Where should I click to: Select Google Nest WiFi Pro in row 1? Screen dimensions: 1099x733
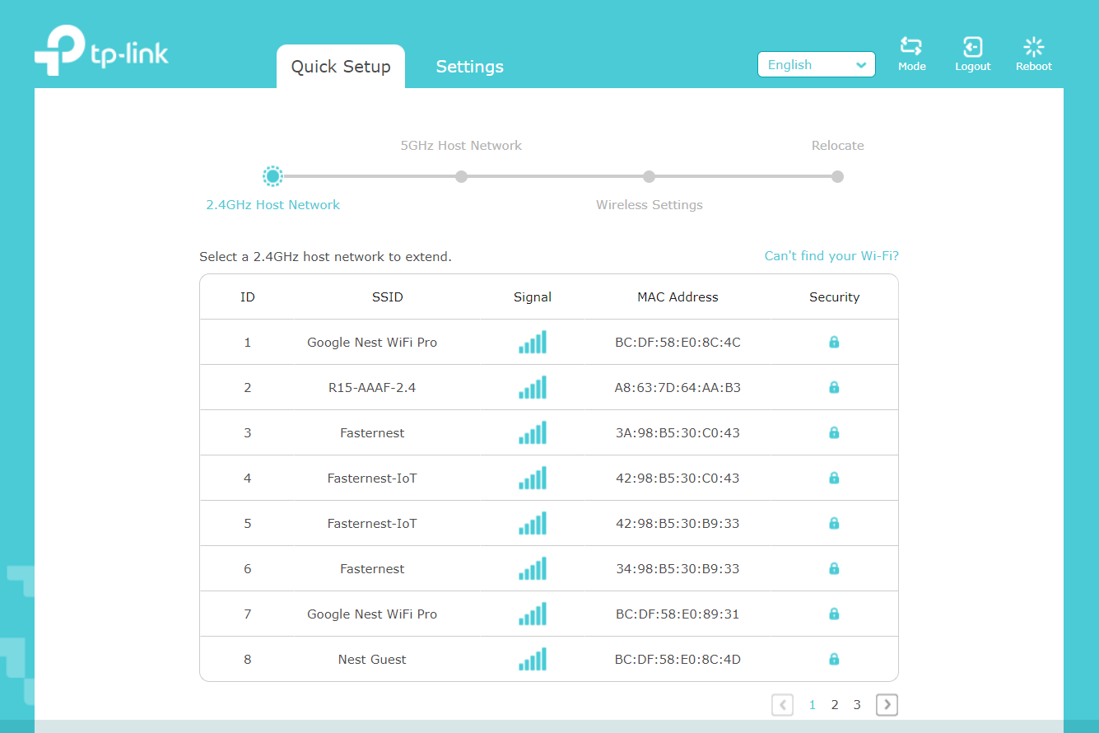(x=372, y=342)
